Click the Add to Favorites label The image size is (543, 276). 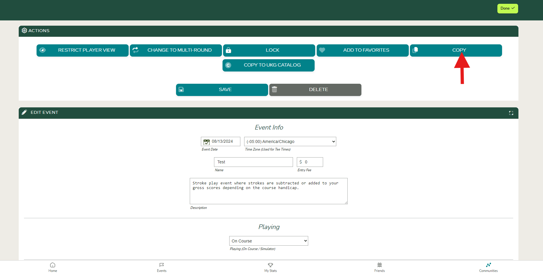(x=366, y=50)
